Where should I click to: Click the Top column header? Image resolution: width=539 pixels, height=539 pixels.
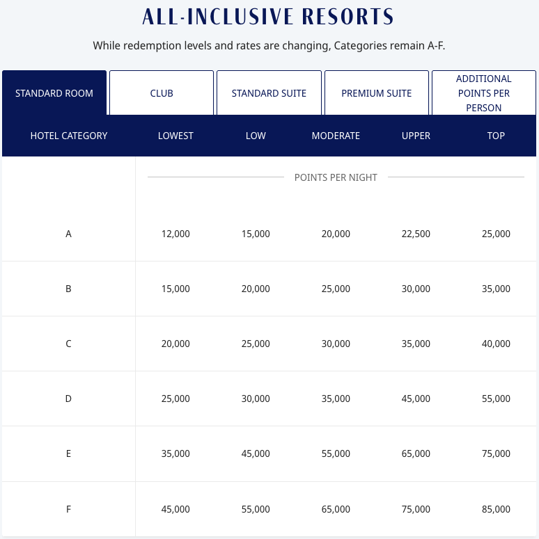[496, 136]
